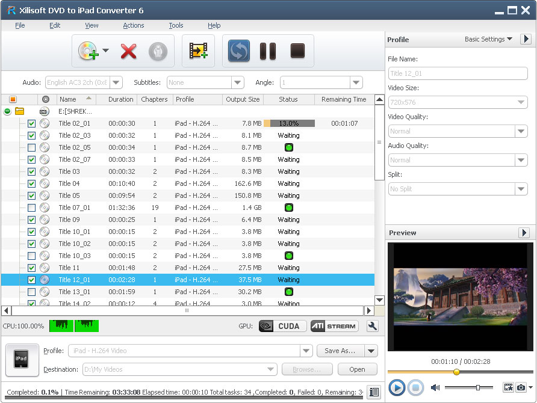537x403 pixels.
Task: Click the camera snapshot icon under the preview
Action: click(521, 388)
